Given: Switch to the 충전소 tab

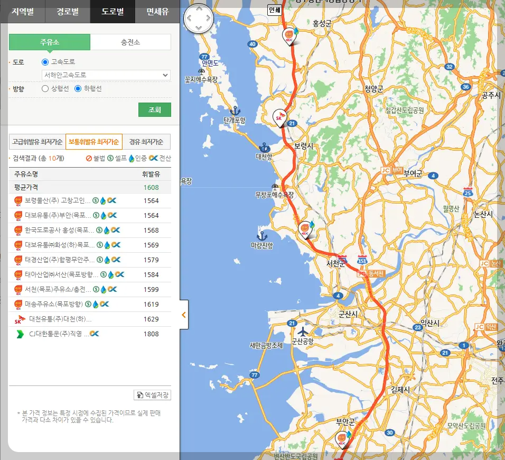Looking at the screenshot, I should pyautogui.click(x=130, y=42).
